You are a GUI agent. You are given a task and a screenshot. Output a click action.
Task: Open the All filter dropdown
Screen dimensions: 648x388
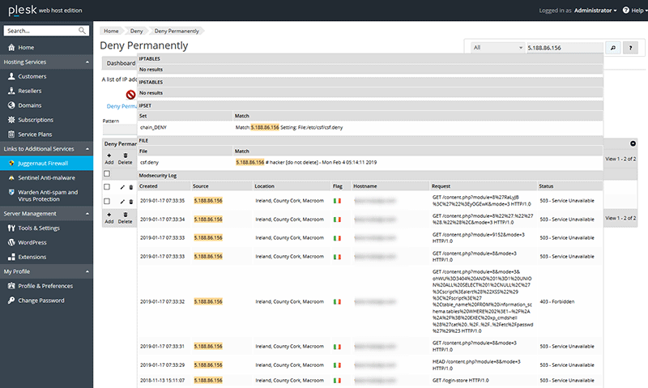[497, 48]
